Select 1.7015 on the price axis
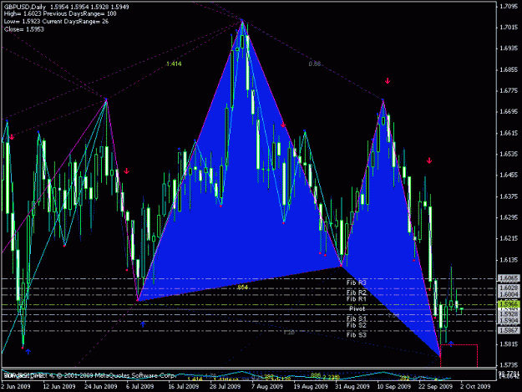522x392 pixels. tap(509, 28)
